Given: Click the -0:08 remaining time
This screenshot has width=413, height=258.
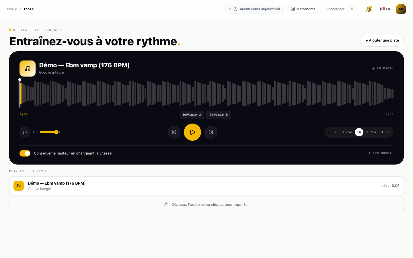Looking at the screenshot, I should tap(388, 115).
